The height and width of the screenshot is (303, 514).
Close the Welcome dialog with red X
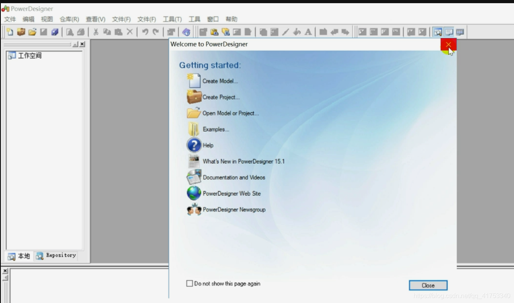448,44
